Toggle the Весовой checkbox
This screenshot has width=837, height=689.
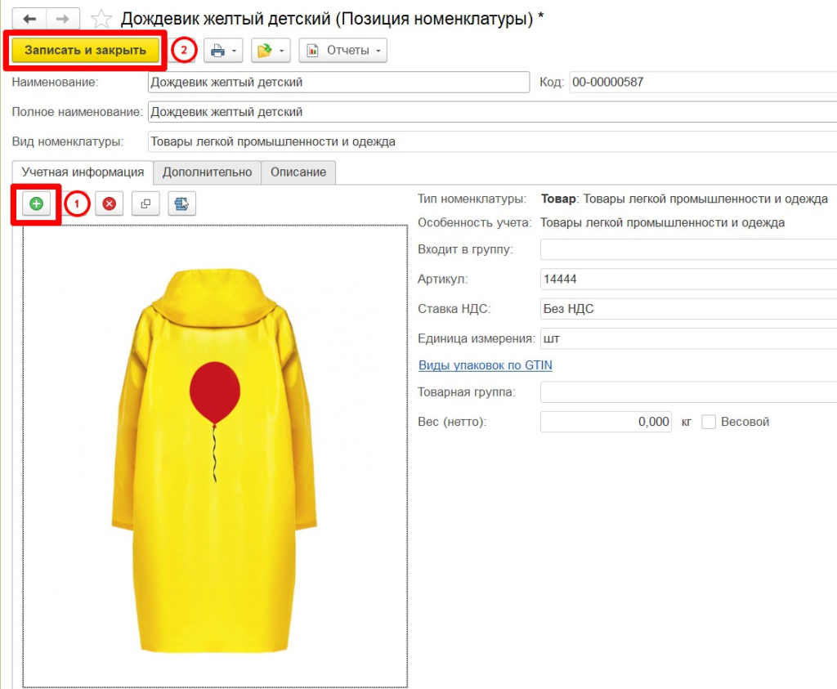tap(709, 422)
